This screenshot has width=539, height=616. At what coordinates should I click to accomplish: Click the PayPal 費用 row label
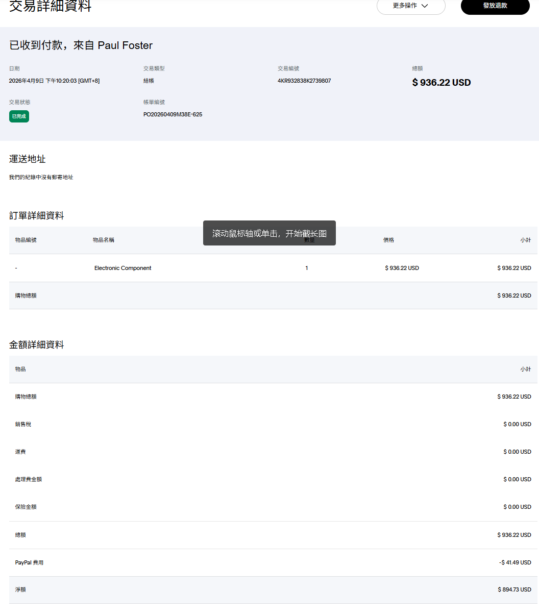[x=29, y=562]
